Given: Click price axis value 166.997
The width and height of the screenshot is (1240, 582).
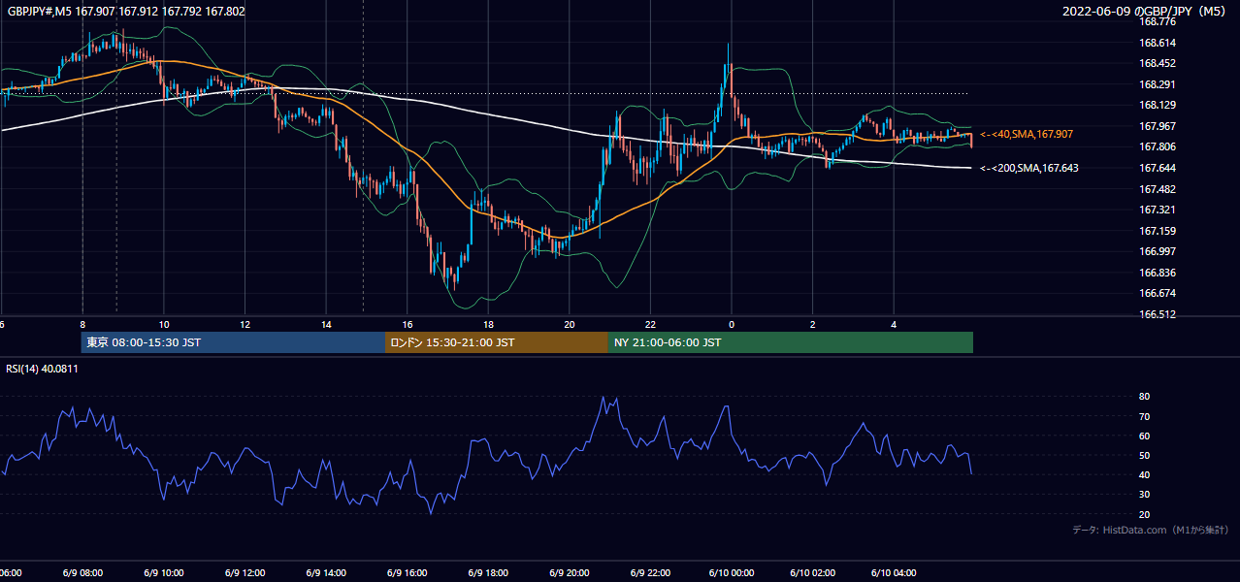Looking at the screenshot, I should (x=1158, y=251).
